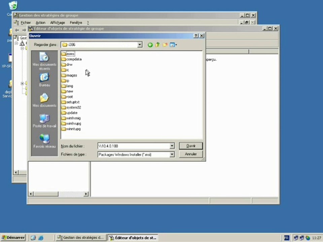Open Mes documents in places bar
The image size is (323, 242).
point(44,100)
